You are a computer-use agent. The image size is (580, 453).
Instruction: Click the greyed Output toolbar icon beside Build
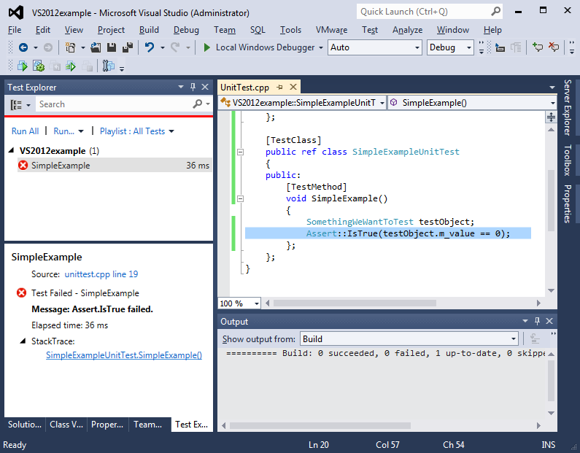(535, 338)
